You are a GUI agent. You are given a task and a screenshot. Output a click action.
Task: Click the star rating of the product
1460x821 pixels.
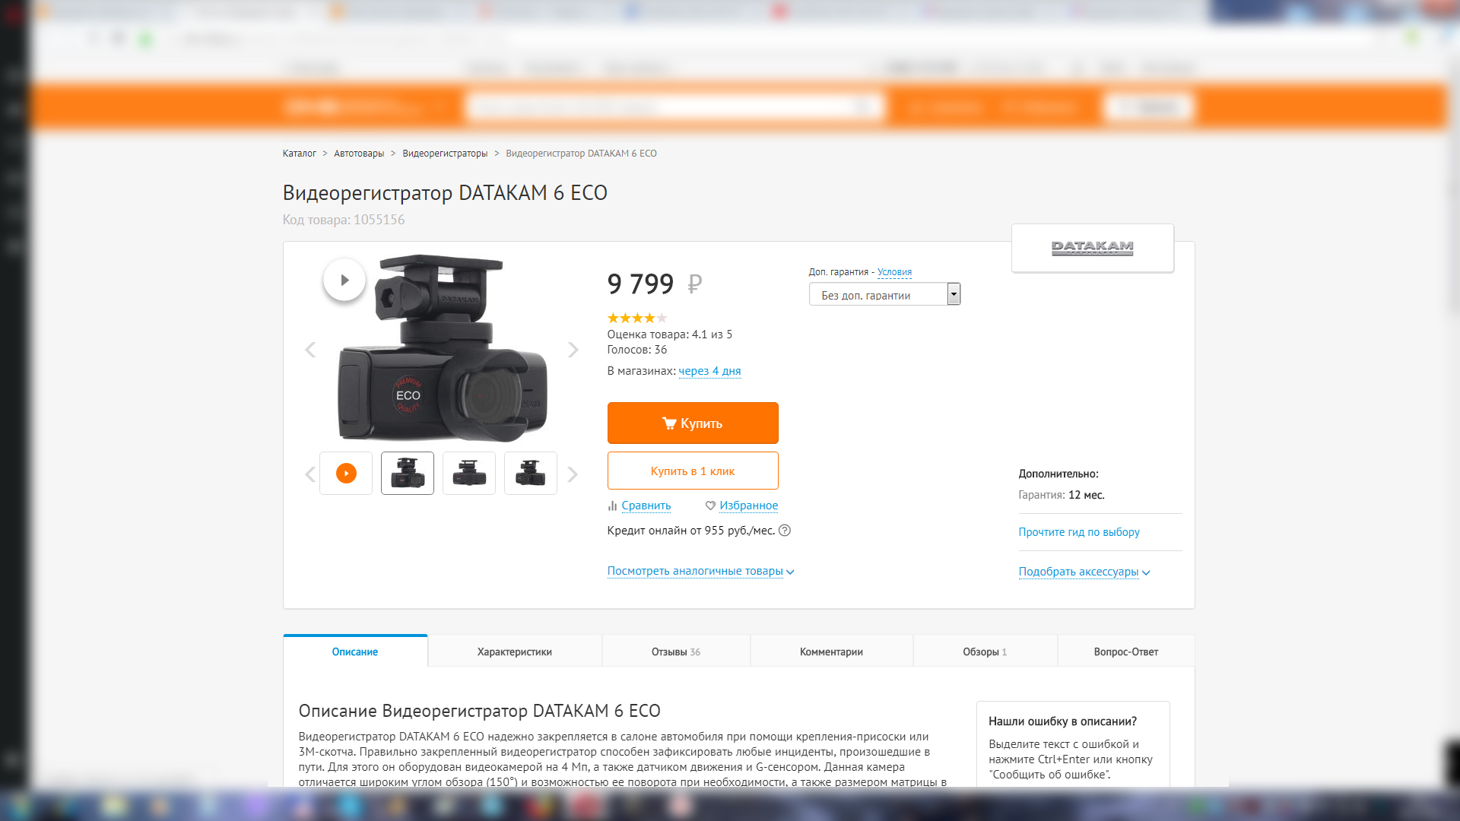[x=636, y=318]
